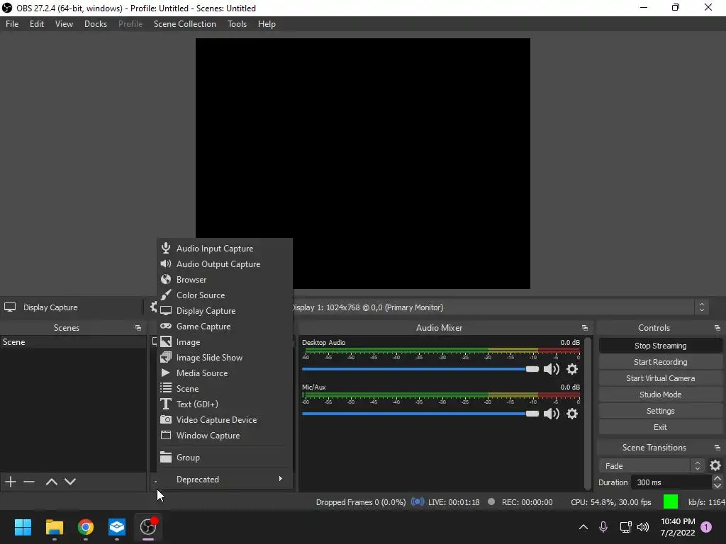
Task: Pop out the Scenes dock
Action: coord(138,327)
